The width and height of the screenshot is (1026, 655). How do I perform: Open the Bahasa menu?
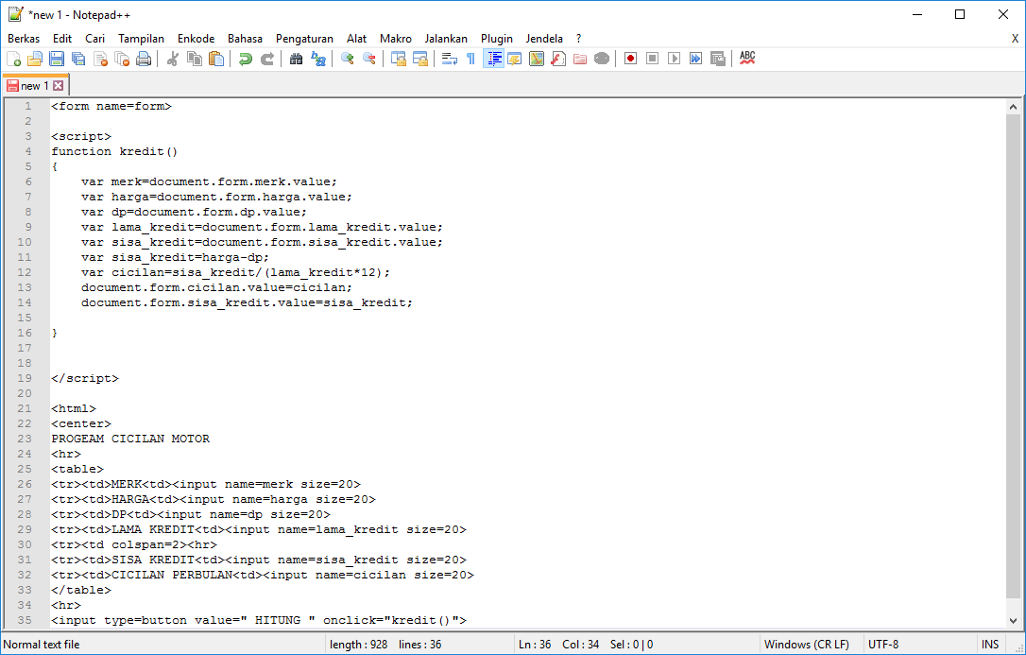(x=246, y=39)
